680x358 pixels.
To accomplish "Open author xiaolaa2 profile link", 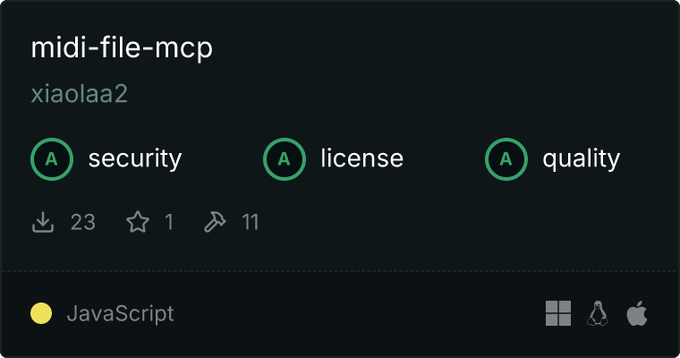I will pyautogui.click(x=80, y=94).
